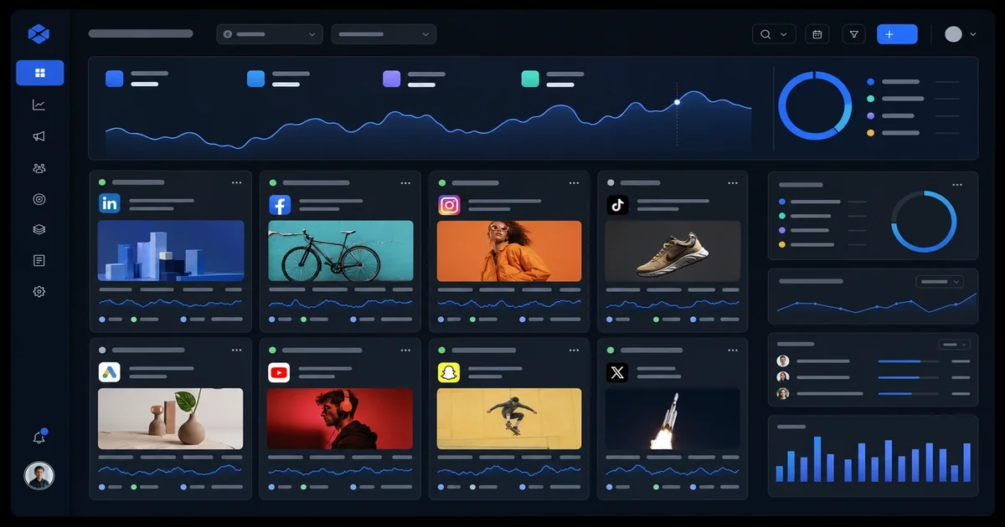Viewport: 1005px width, 527px height.
Task: Open the skateboarder thumbnail on Snapchat card
Action: (x=509, y=418)
